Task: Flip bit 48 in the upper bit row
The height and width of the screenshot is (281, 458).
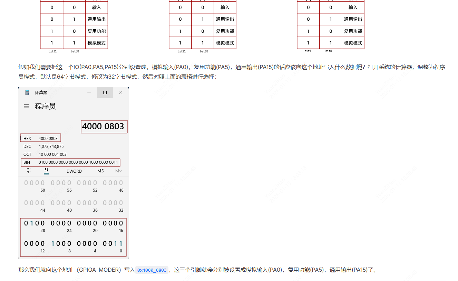Action: tap(121, 182)
